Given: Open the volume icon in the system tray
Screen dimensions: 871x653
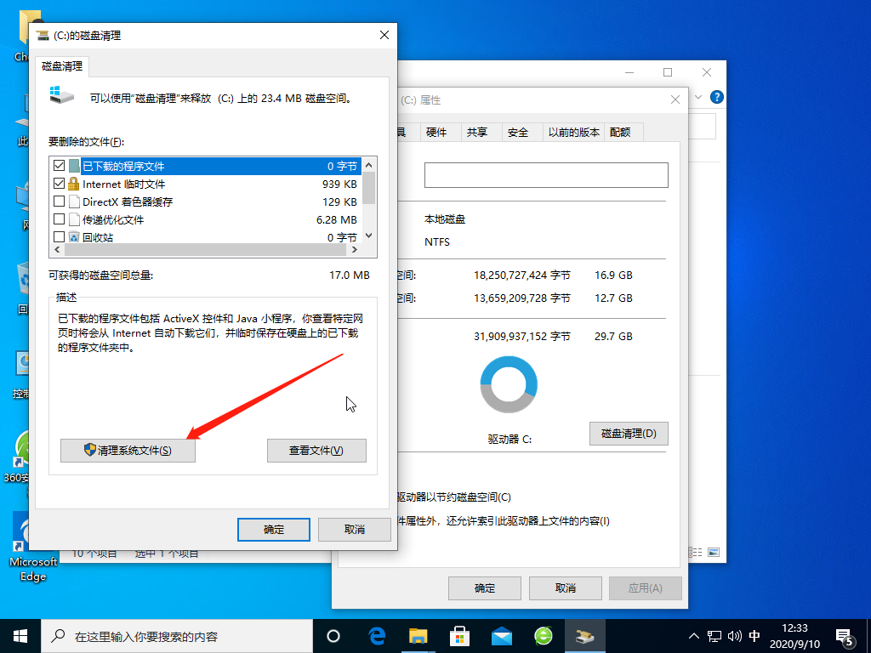Looking at the screenshot, I should (733, 635).
